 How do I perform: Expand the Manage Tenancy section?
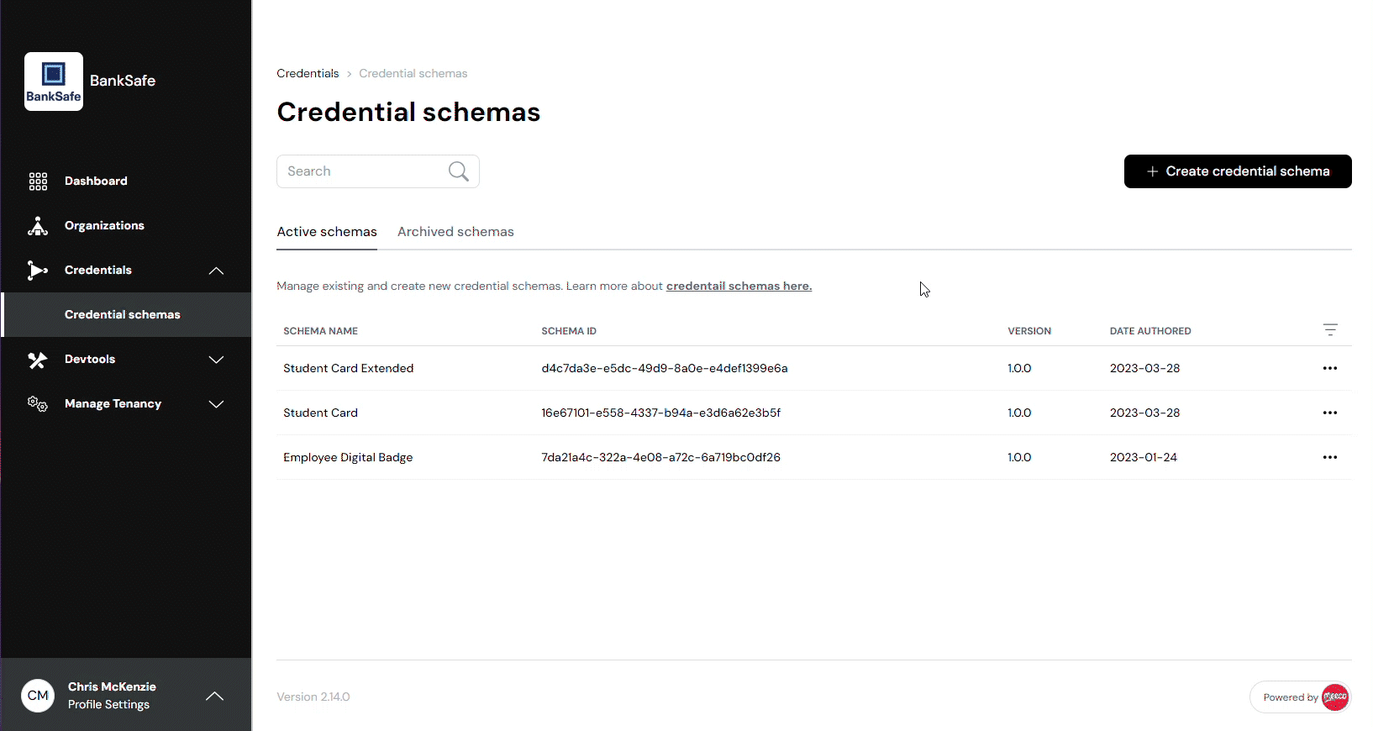216,404
